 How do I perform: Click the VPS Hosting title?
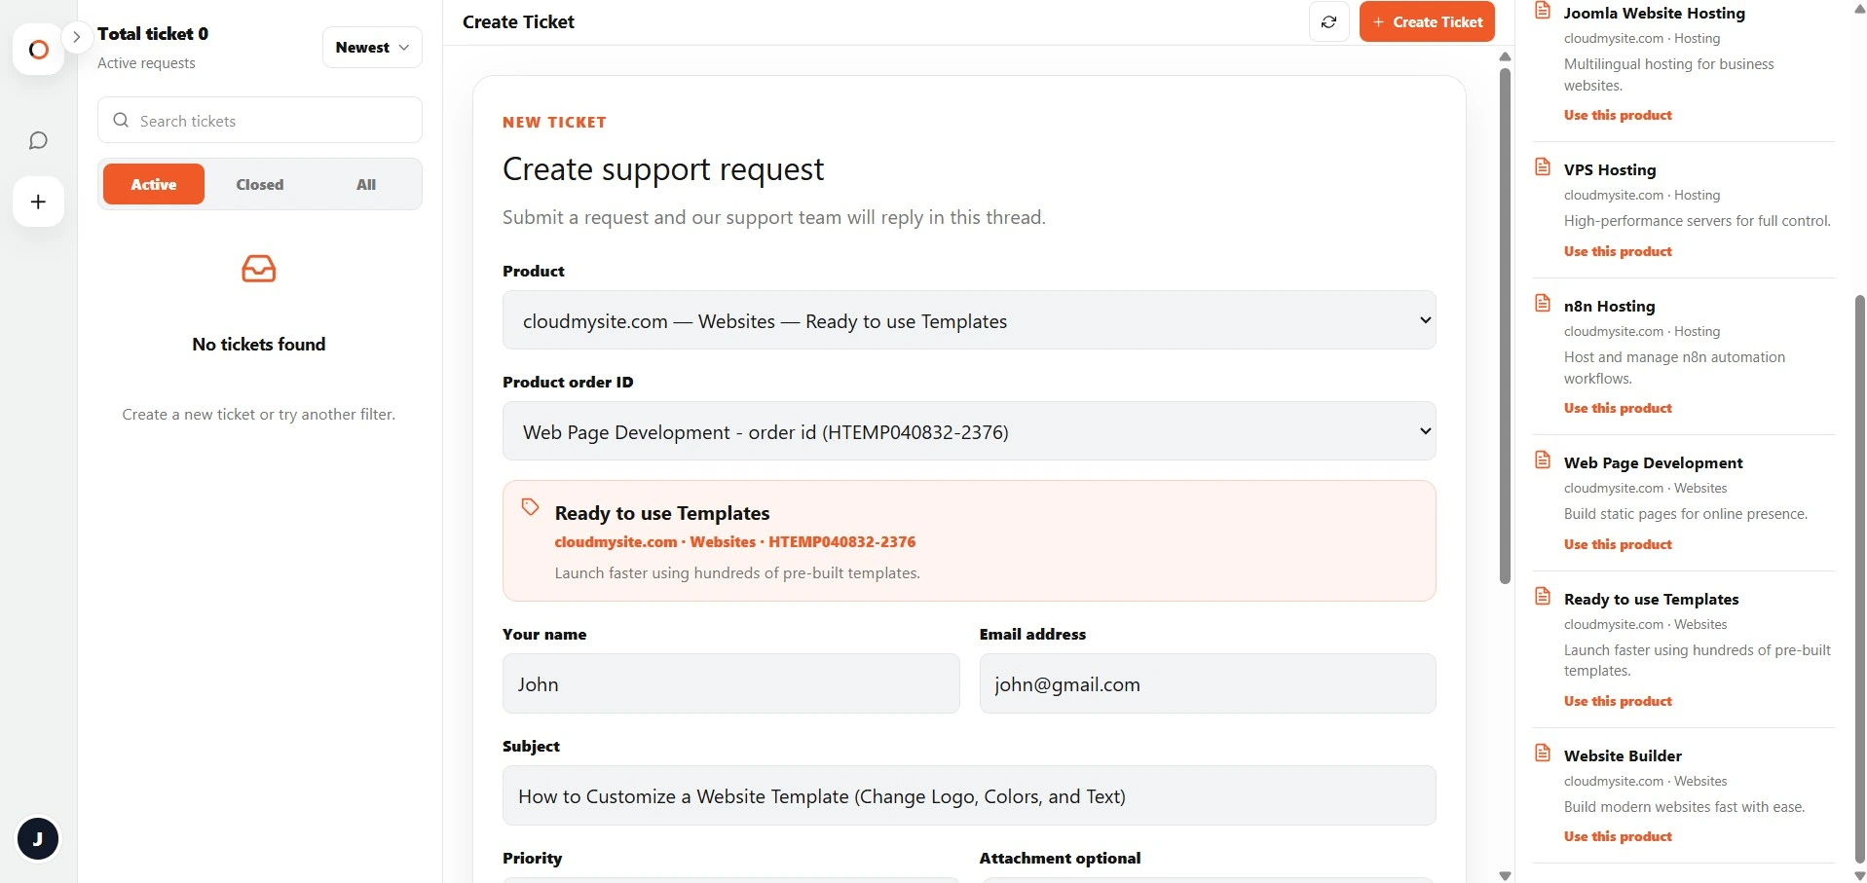[1610, 169]
